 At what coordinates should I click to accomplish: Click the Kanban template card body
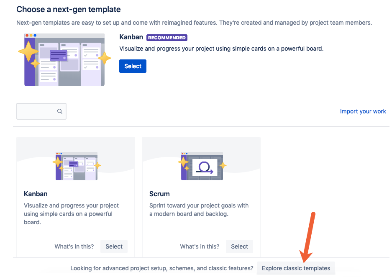point(75,197)
